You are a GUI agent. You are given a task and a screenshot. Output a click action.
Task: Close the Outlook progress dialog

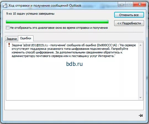[x=140, y=4]
